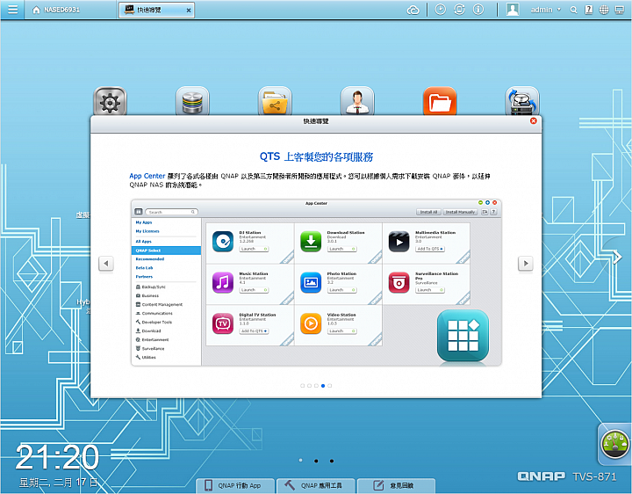The height and width of the screenshot is (494, 632).
Task: Go to previous tour slide arrow
Action: coord(106,264)
